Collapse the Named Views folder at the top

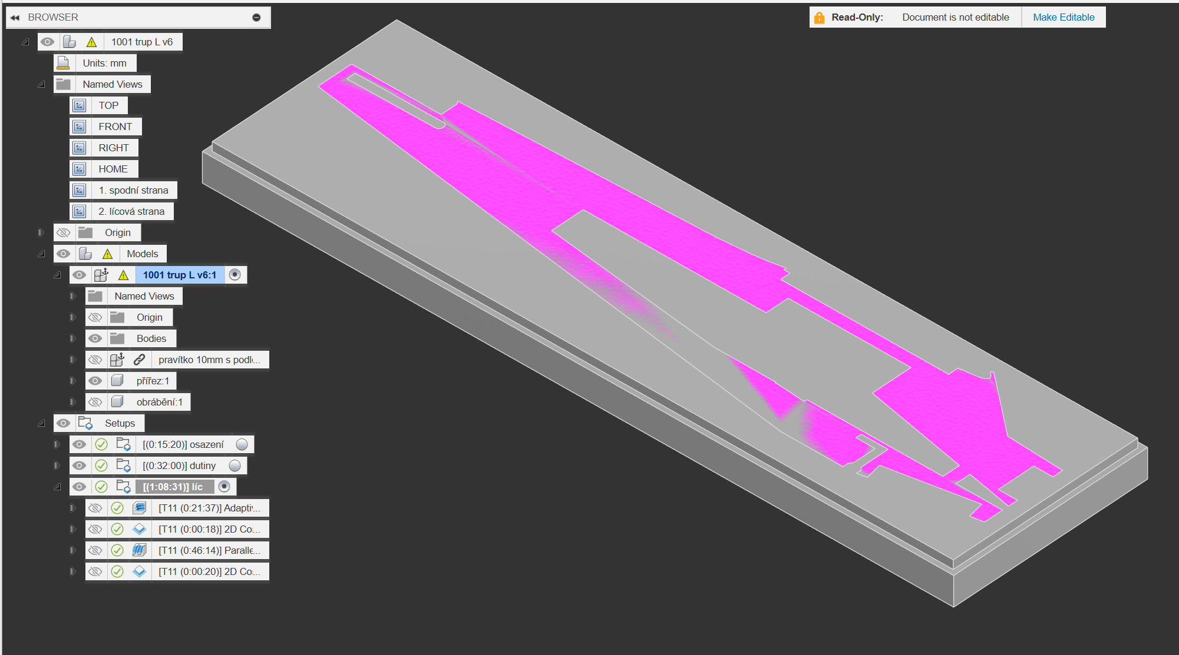click(x=41, y=84)
